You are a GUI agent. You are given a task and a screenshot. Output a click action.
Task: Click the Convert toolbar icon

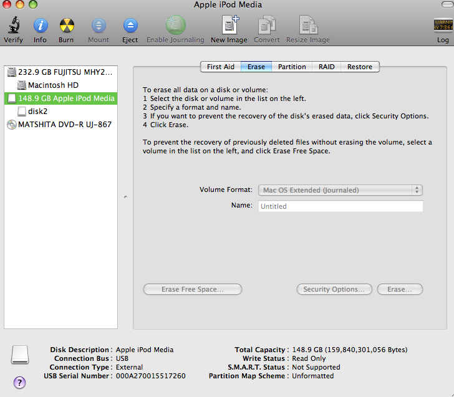click(267, 24)
